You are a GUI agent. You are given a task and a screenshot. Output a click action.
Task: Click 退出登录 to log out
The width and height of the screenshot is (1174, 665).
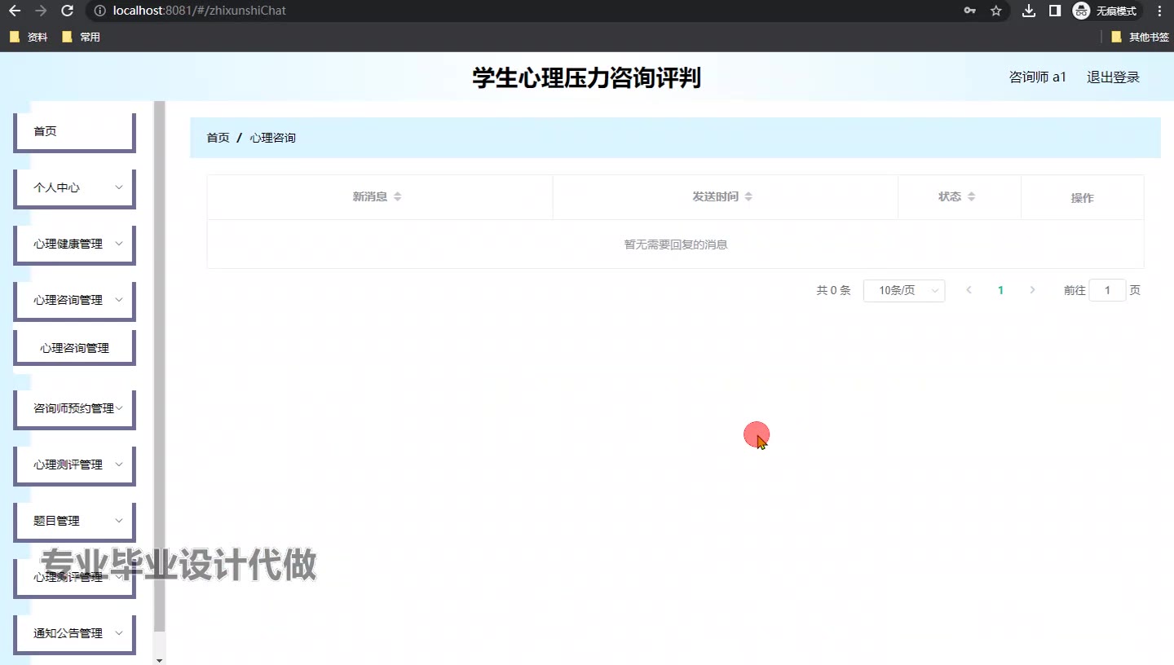click(1113, 77)
